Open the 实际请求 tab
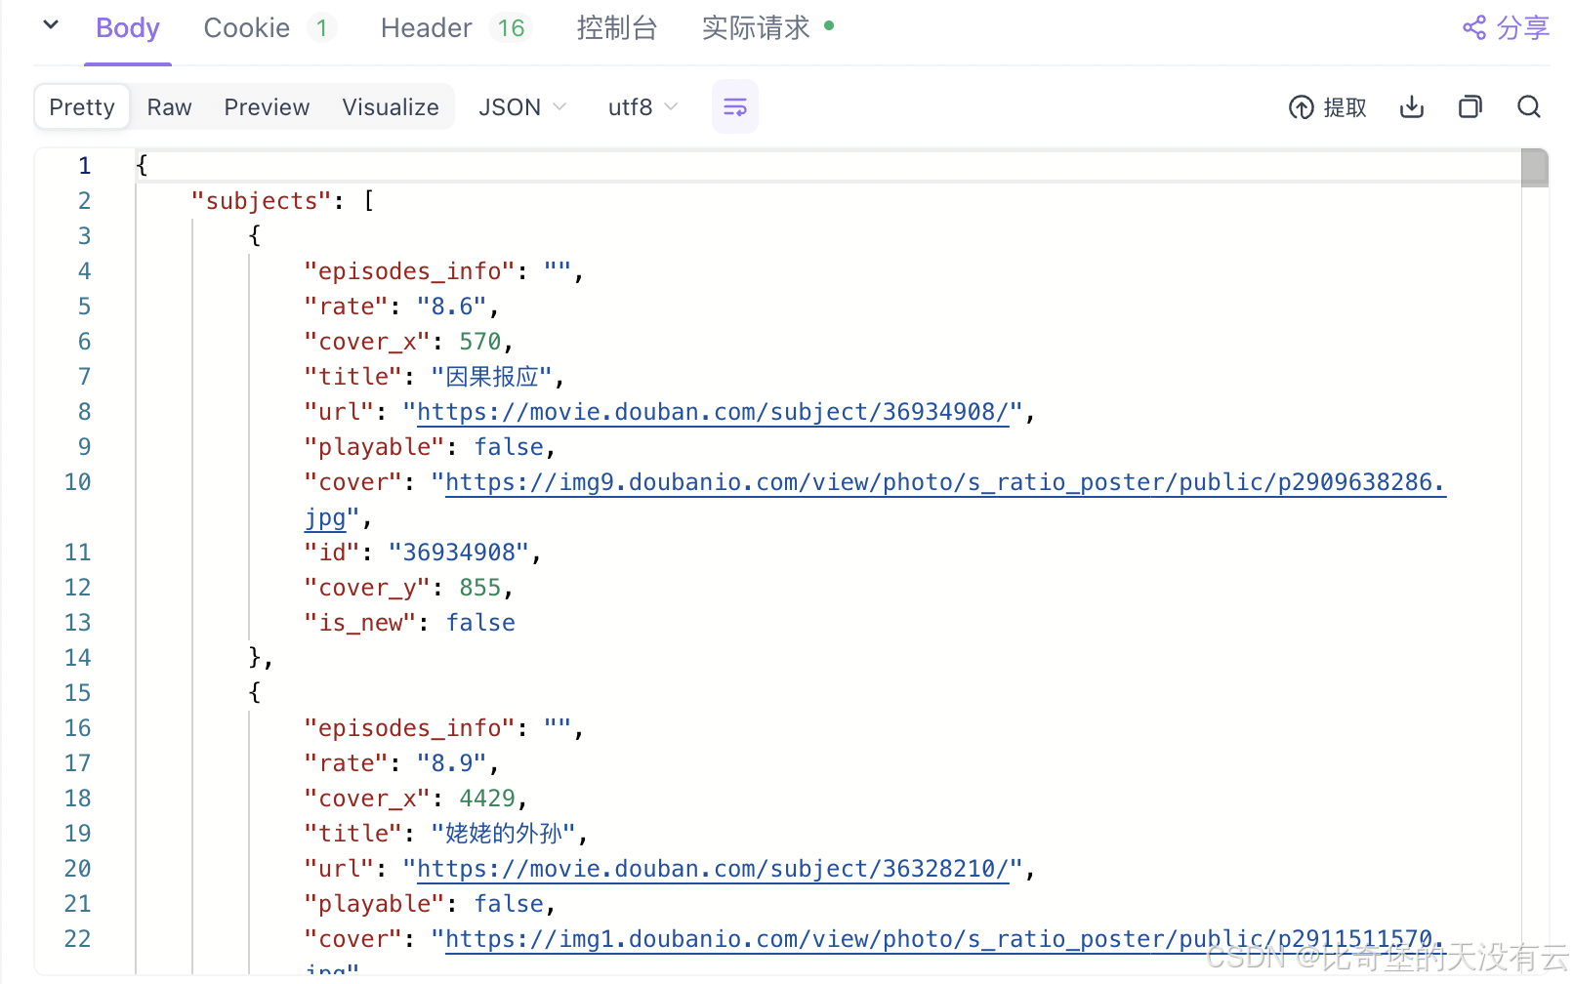The height and width of the screenshot is (984, 1574). (767, 28)
